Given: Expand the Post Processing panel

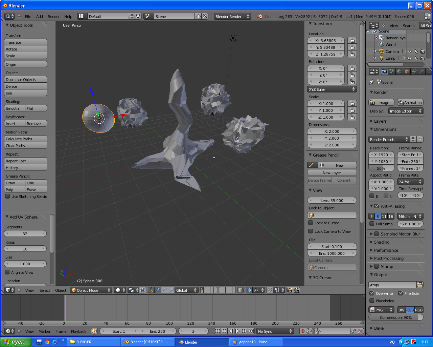Looking at the screenshot, I should coord(389,258).
